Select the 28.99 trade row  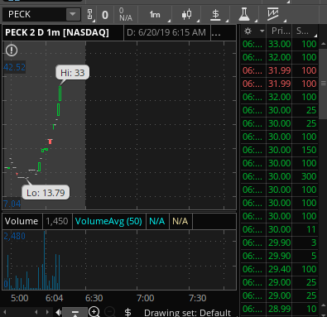tap(279, 309)
